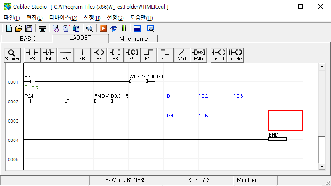The height and width of the screenshot is (186, 331).
Task: Switch to the BASIC tab
Action: coord(28,39)
